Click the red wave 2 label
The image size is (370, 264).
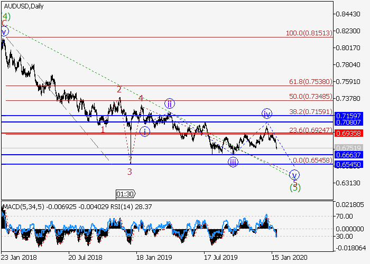[x=119, y=89]
